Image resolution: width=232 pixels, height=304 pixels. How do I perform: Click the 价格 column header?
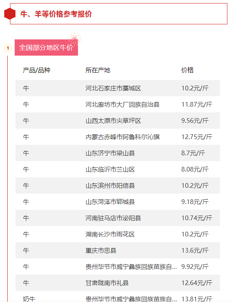[x=187, y=70]
